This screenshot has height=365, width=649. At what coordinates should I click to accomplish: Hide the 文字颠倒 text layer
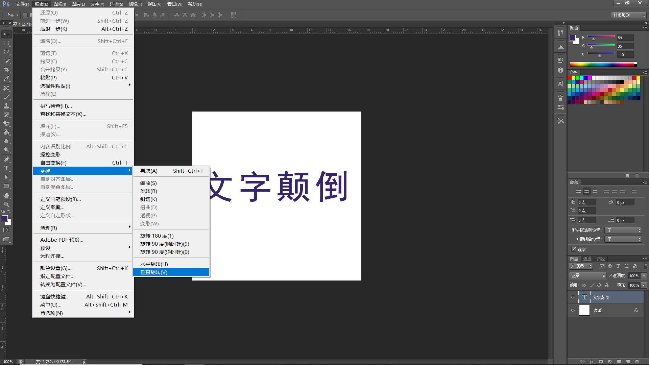click(x=573, y=297)
